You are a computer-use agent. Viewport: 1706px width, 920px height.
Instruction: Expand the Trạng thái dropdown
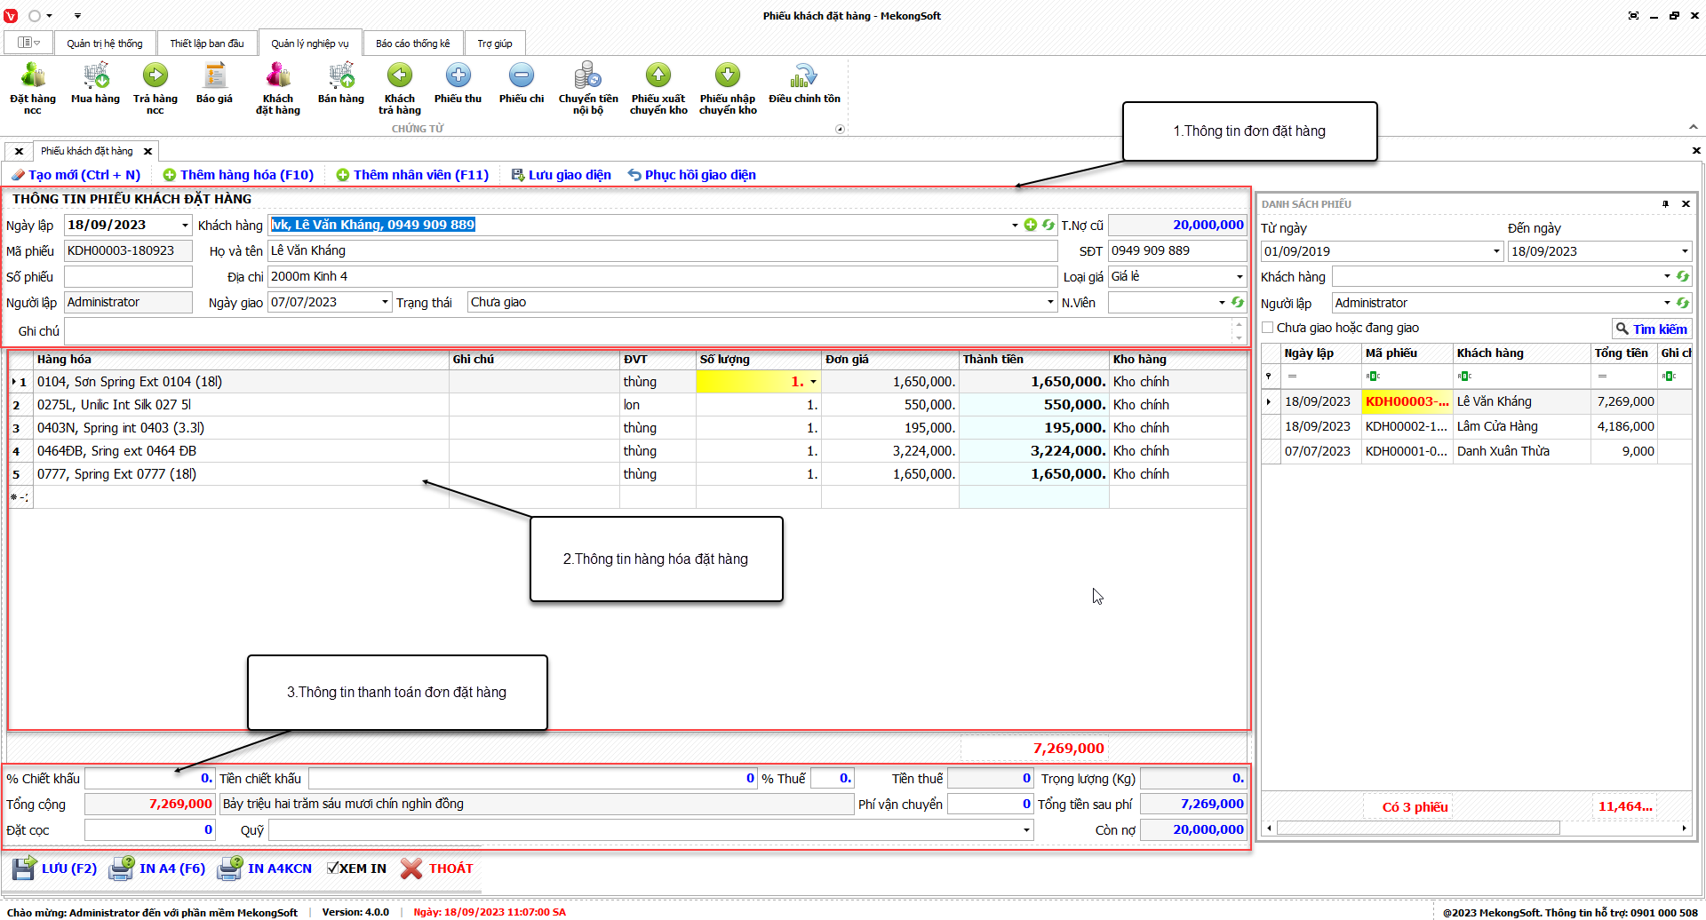[x=1050, y=303]
